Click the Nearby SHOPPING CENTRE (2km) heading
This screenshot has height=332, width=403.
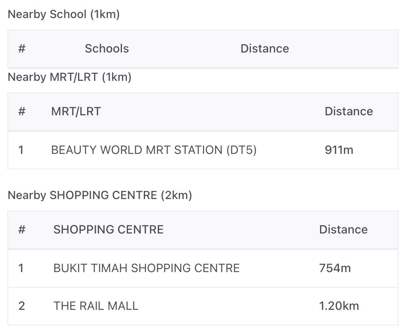[100, 195]
